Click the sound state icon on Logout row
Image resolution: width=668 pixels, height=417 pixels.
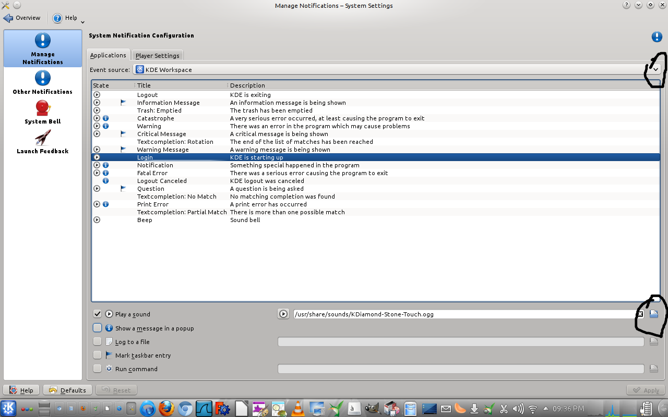tap(97, 95)
